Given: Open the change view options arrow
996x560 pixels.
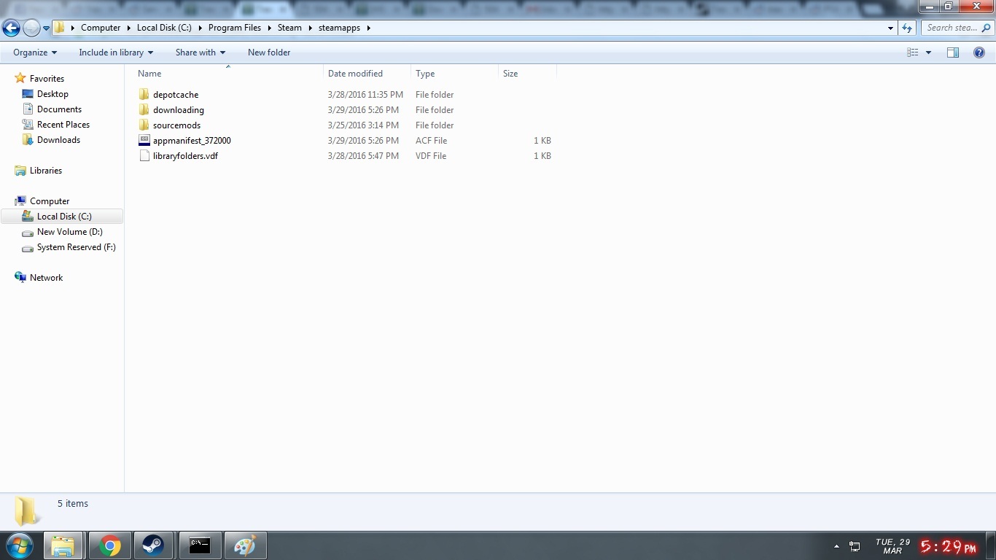Looking at the screenshot, I should coord(928,52).
